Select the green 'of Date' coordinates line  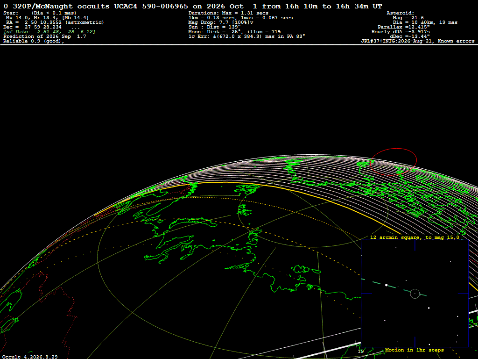[x=49, y=31]
